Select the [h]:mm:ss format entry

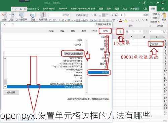click(78, 81)
